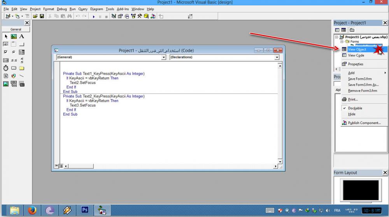Click the Save Project floppy disk icon
This screenshot has height=217, width=389.
coord(42,16)
